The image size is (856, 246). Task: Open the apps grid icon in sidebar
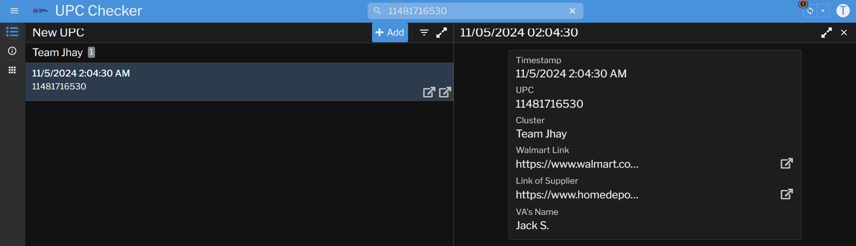tap(12, 70)
